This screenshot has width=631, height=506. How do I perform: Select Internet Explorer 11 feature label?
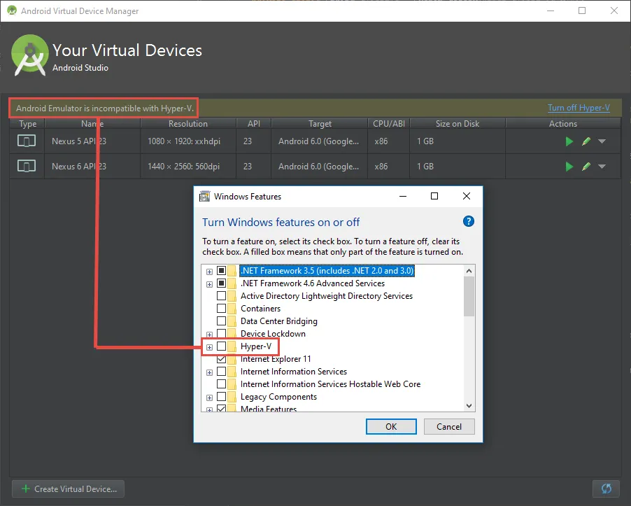coord(276,359)
